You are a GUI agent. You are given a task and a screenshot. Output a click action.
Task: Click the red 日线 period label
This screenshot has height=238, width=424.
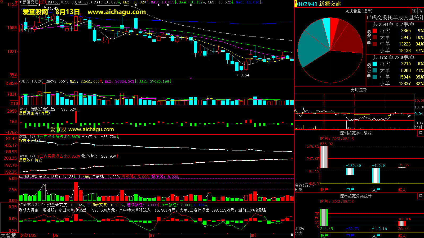43,2
